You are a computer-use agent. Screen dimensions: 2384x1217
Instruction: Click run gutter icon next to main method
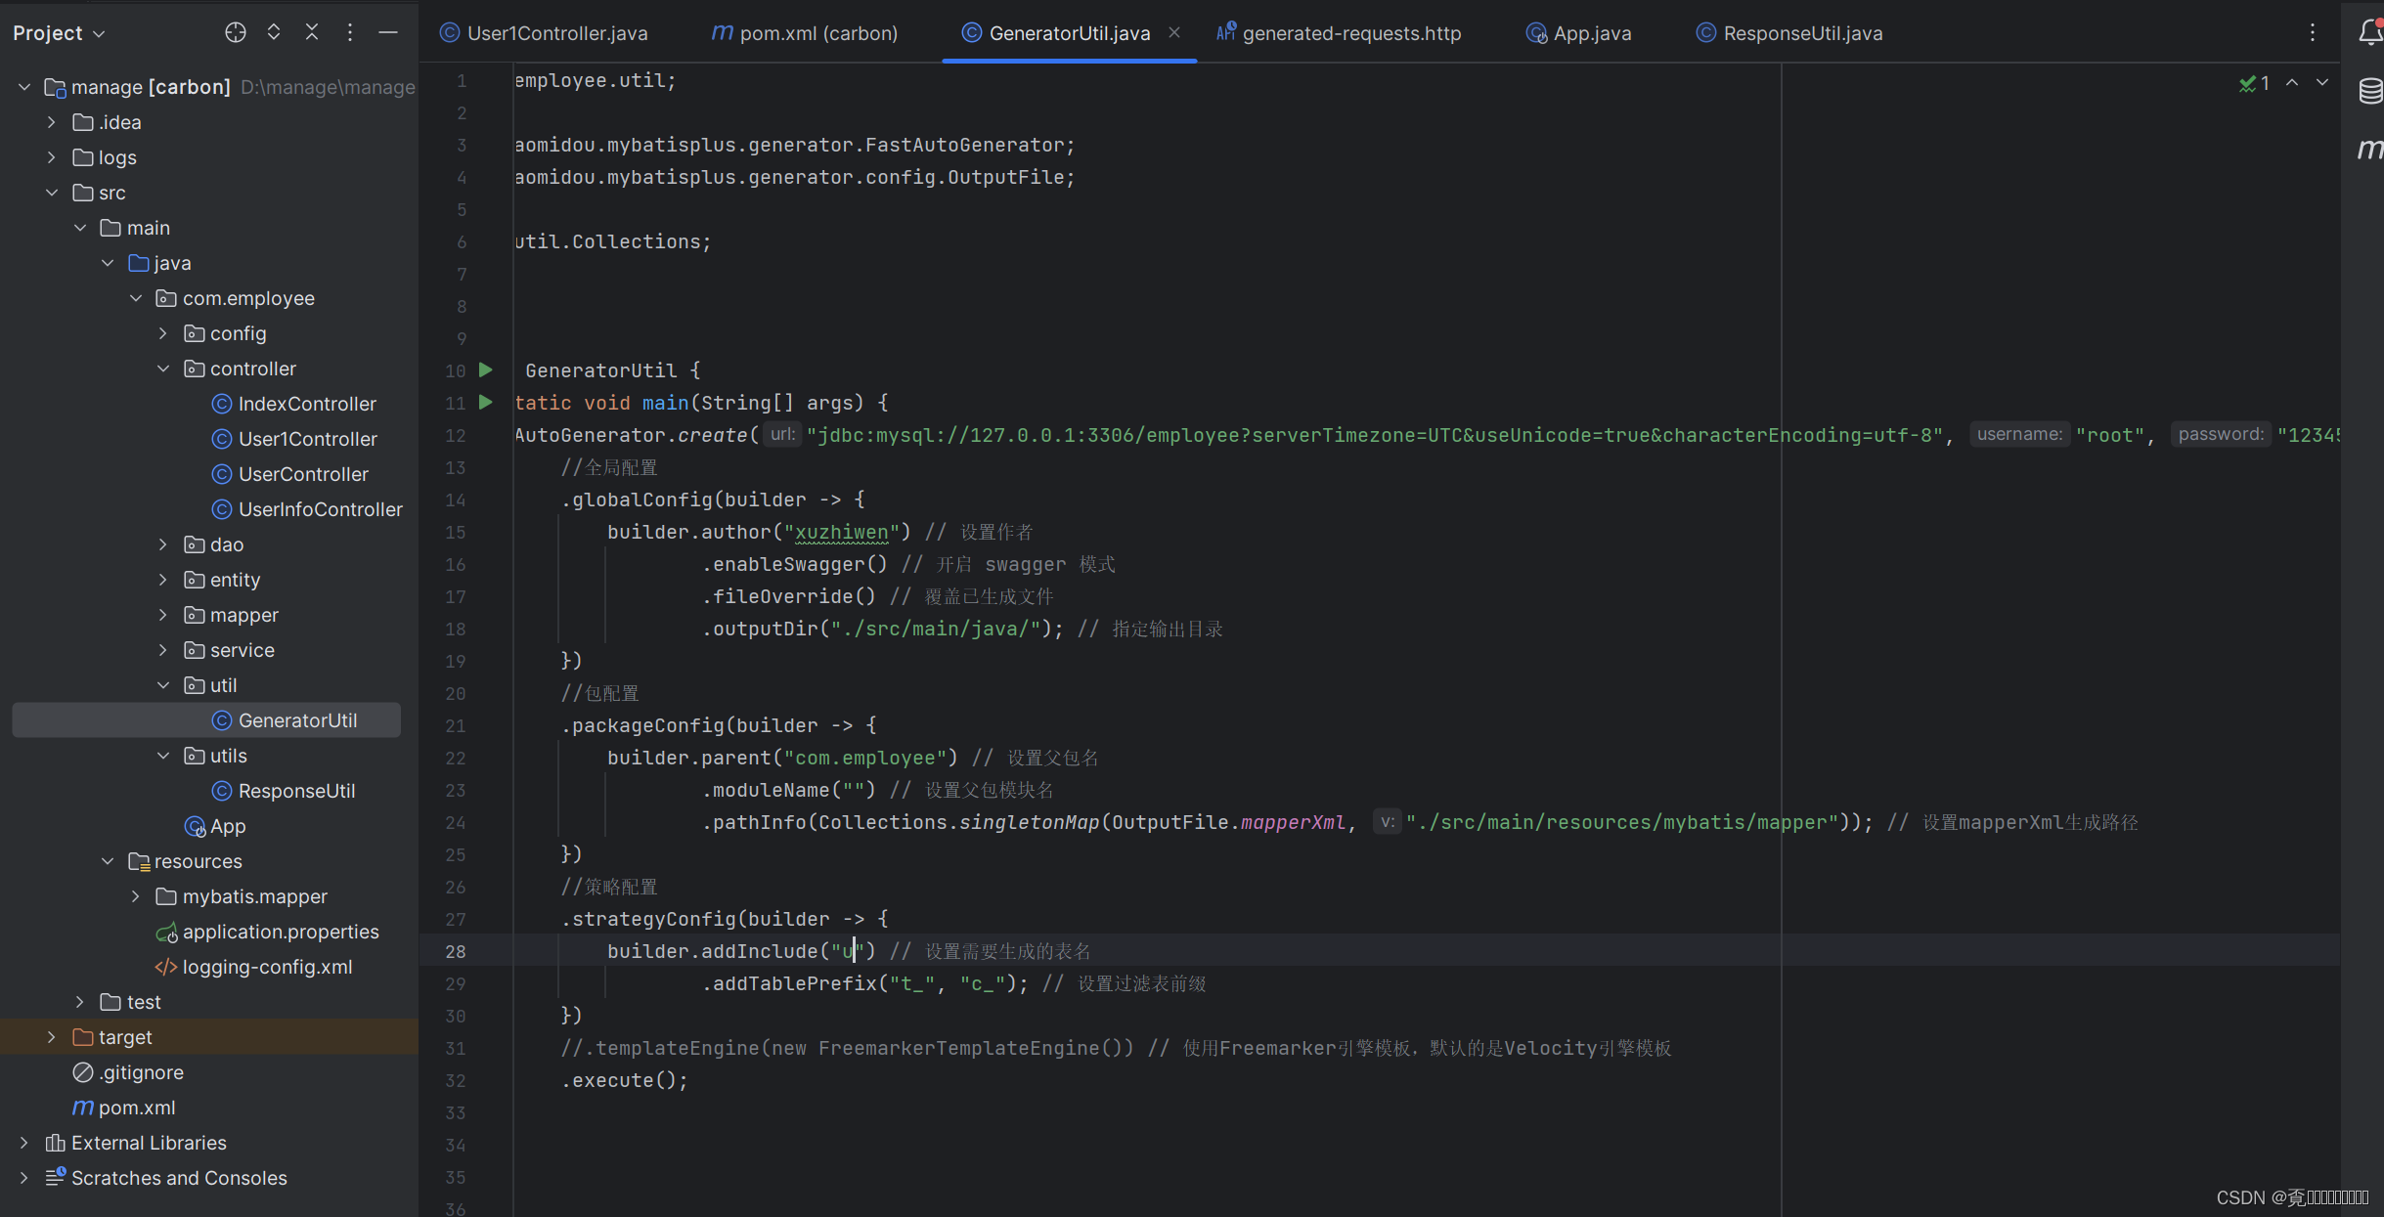(x=486, y=402)
